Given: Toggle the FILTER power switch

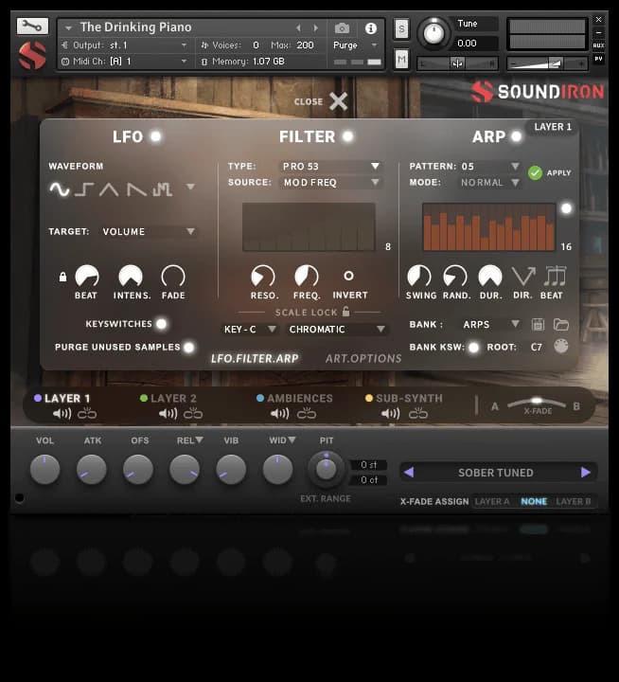Looking at the screenshot, I should [x=348, y=136].
